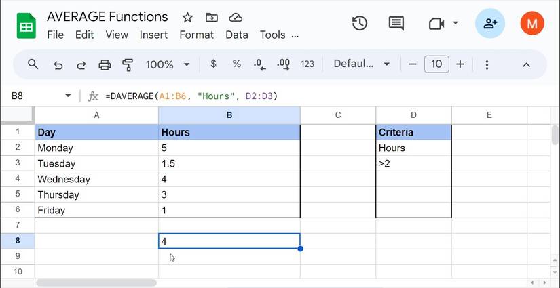This screenshot has height=288, width=560.
Task: Click font size field showing 10
Action: click(x=436, y=64)
